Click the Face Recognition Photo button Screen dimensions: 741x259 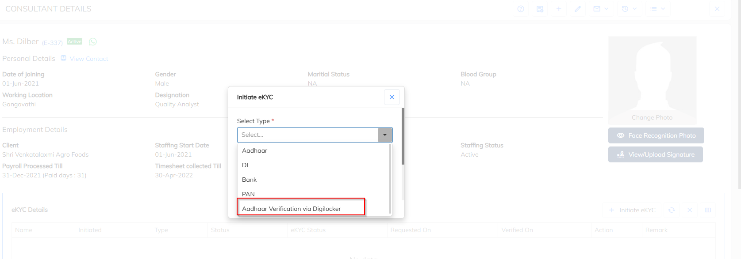point(656,135)
